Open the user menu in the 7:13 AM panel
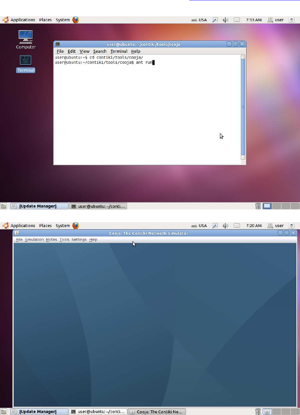The image size is (300, 415). click(275, 20)
